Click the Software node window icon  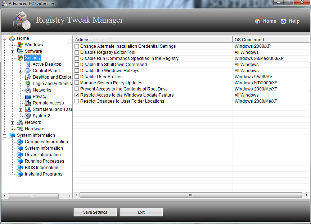click(x=20, y=51)
